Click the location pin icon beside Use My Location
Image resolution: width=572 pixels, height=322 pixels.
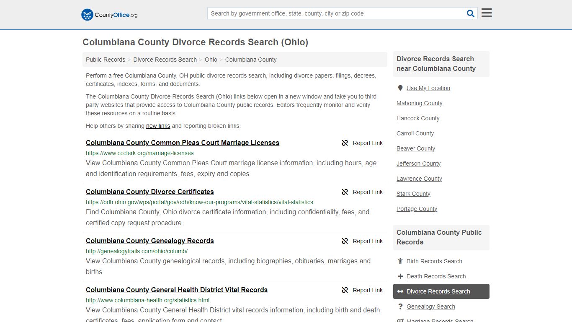[x=400, y=88]
